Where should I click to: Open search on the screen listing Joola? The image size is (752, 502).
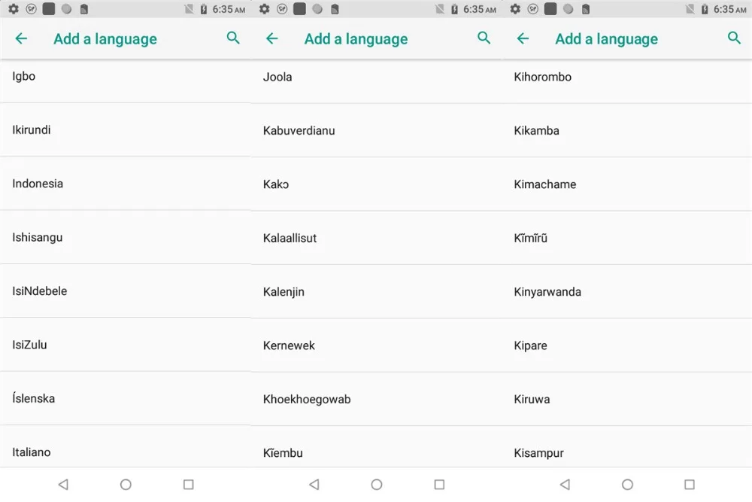[484, 38]
